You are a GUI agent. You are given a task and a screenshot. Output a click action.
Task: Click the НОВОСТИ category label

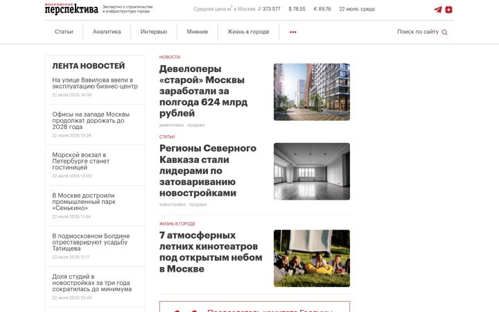[170, 57]
